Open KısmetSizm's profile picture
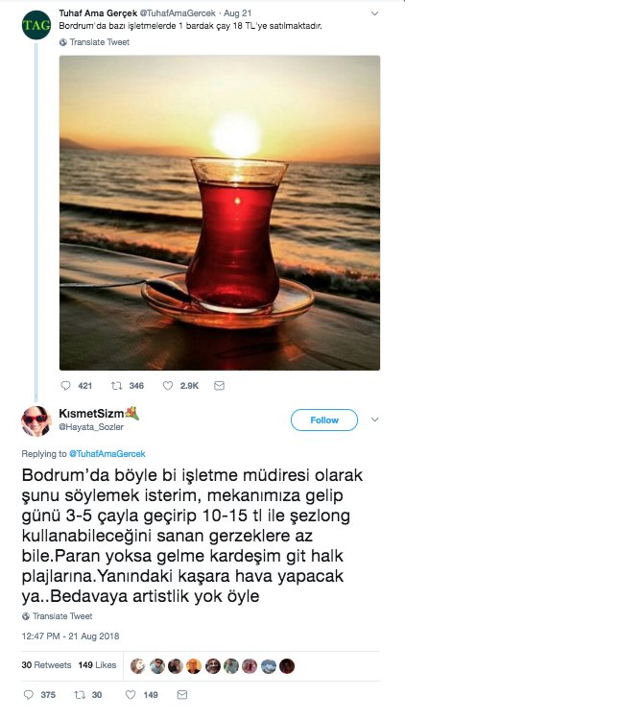 click(36, 421)
